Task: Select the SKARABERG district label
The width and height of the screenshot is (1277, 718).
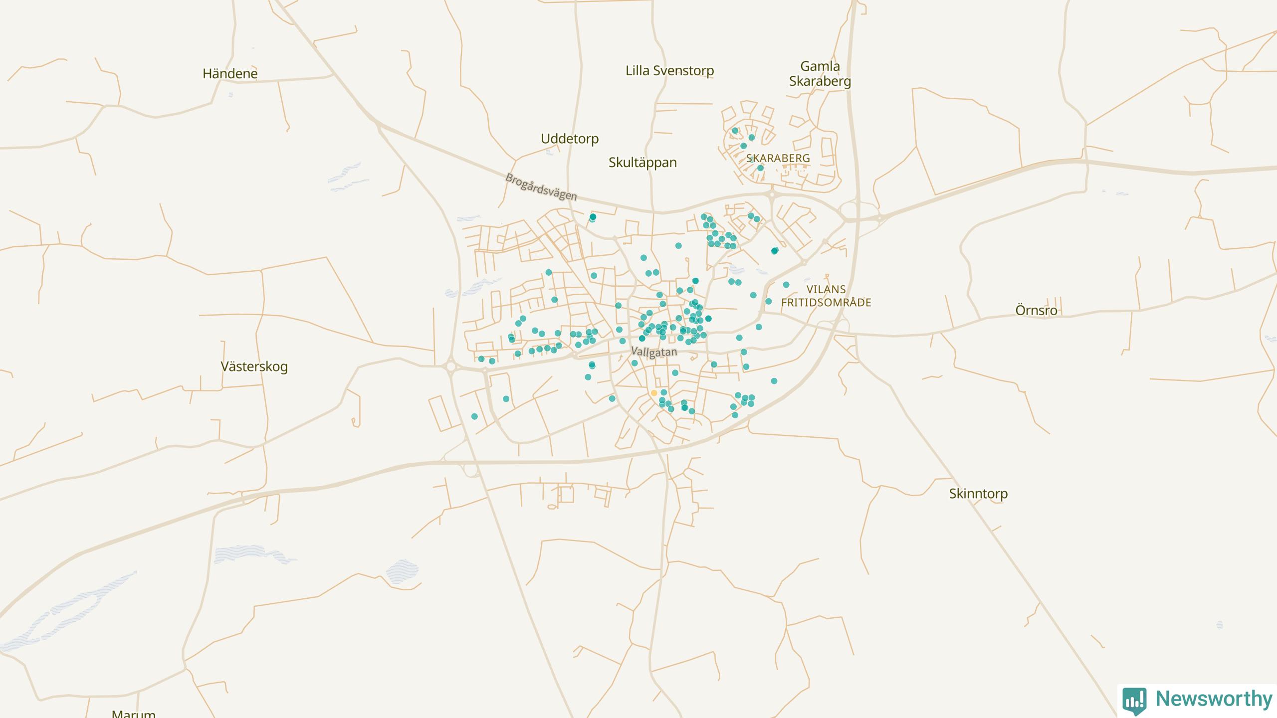Action: click(778, 159)
